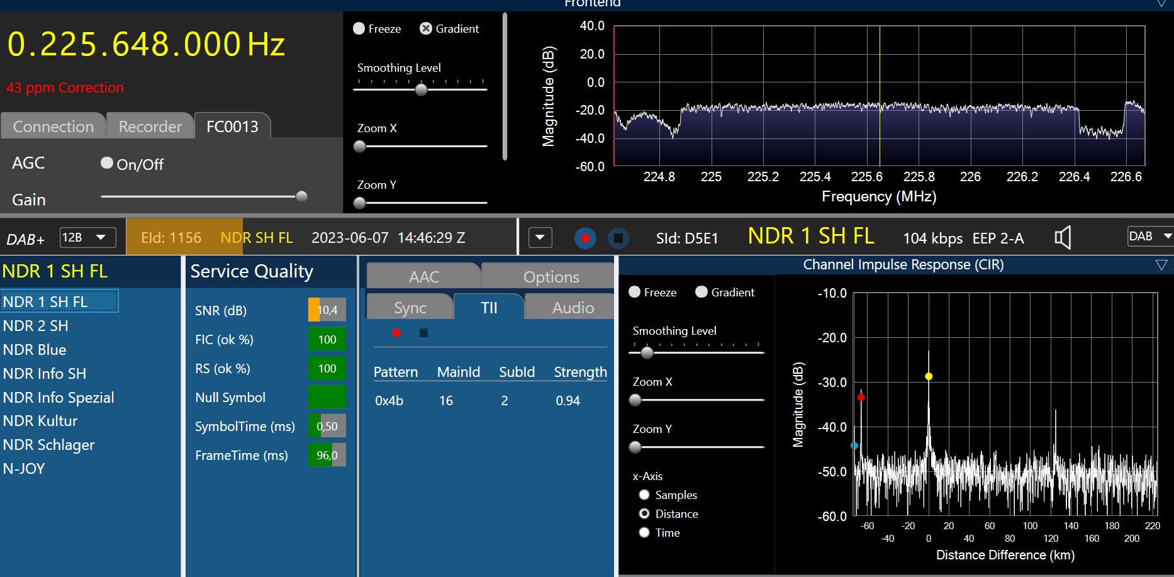The height and width of the screenshot is (577, 1174).
Task: Collapse the Frontend panel triangle
Action: coord(1161,4)
